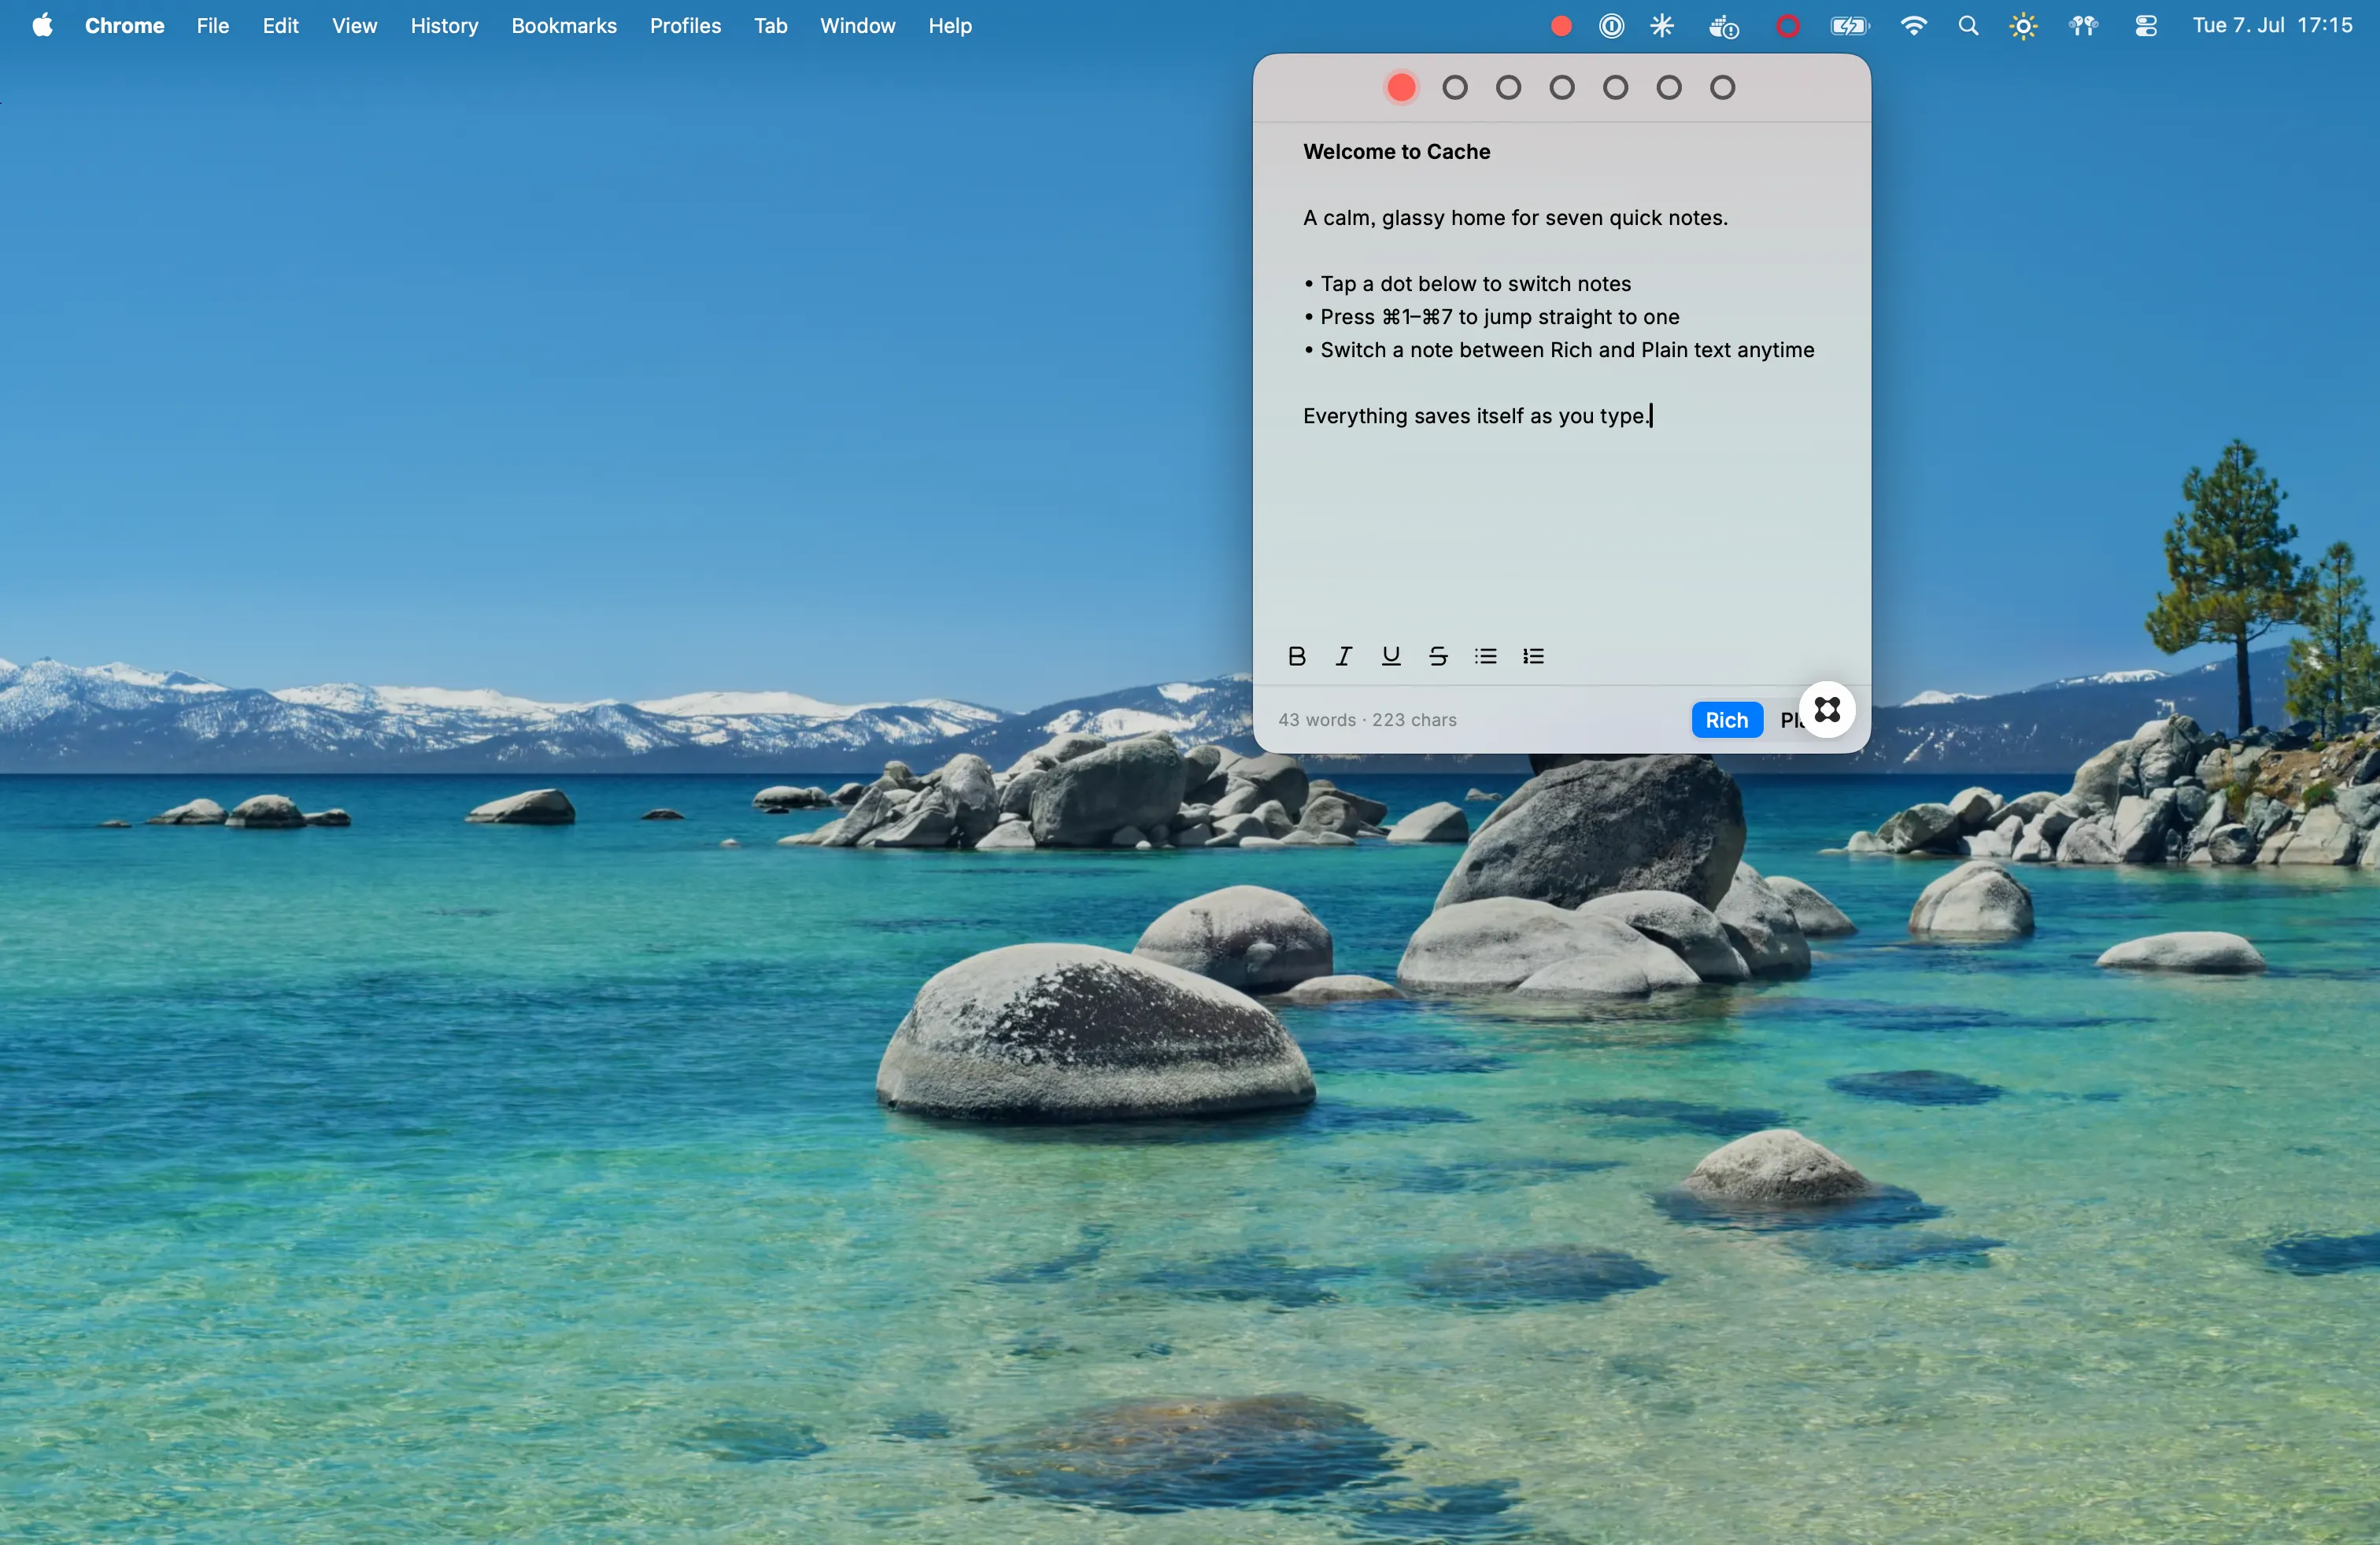This screenshot has height=1545, width=2380.
Task: Set the note to Rich text mode
Action: pyautogui.click(x=1727, y=720)
